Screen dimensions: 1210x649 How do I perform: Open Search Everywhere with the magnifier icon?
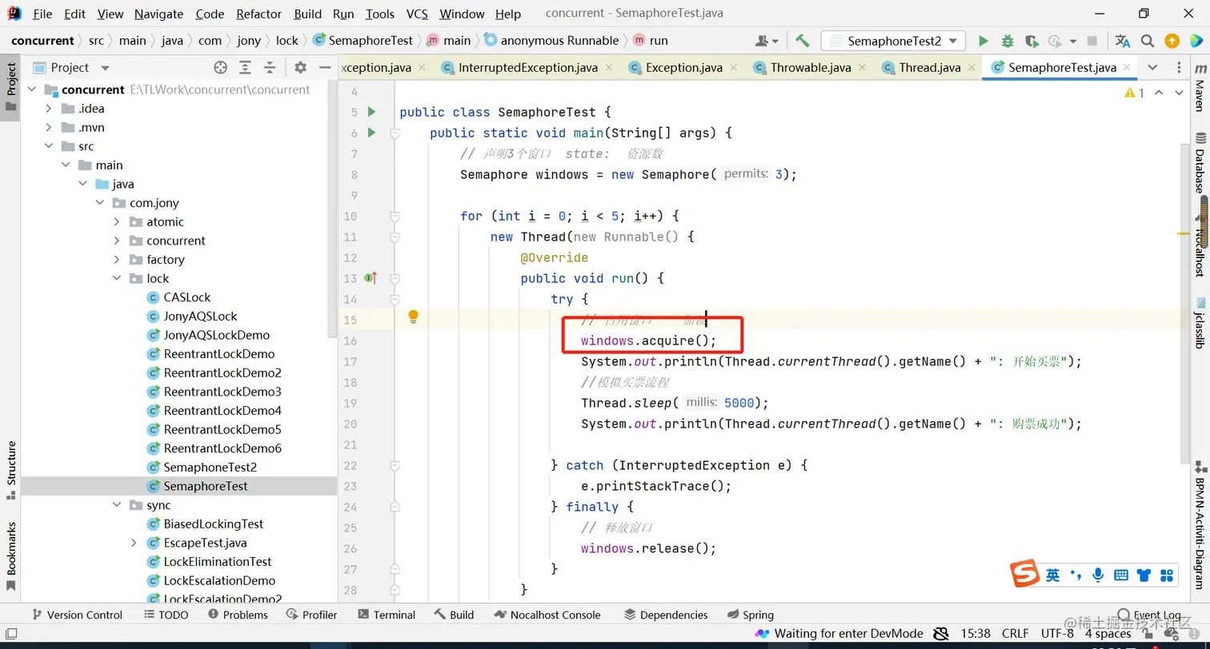[1148, 41]
